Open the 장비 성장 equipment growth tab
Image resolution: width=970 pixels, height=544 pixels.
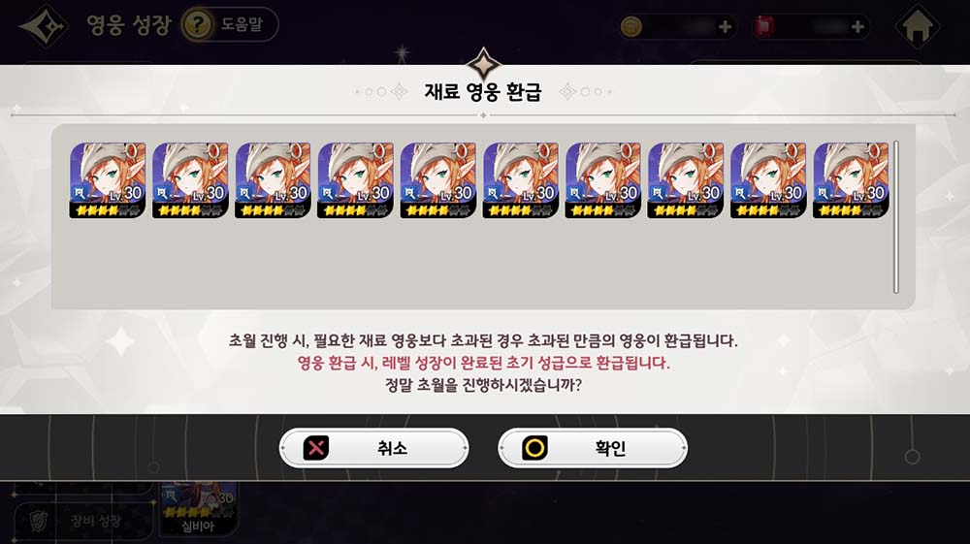point(82,521)
